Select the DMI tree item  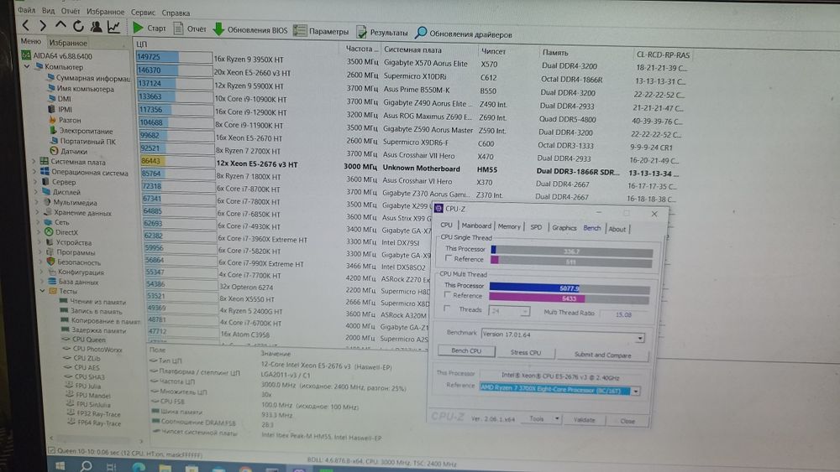(60, 99)
